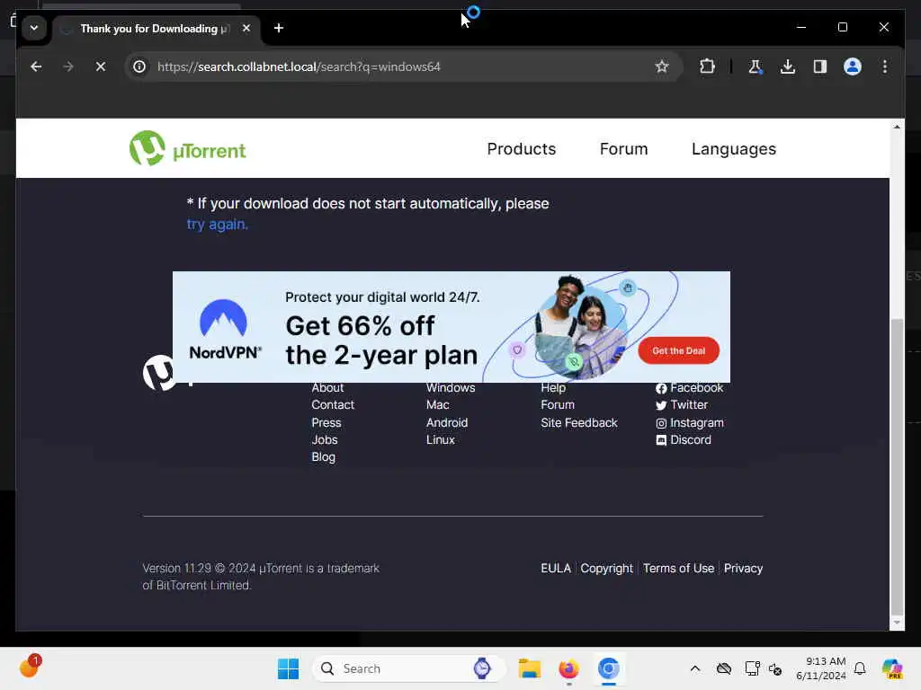Click the white µTorrent footer logo
The width and height of the screenshot is (921, 690).
pos(158,372)
